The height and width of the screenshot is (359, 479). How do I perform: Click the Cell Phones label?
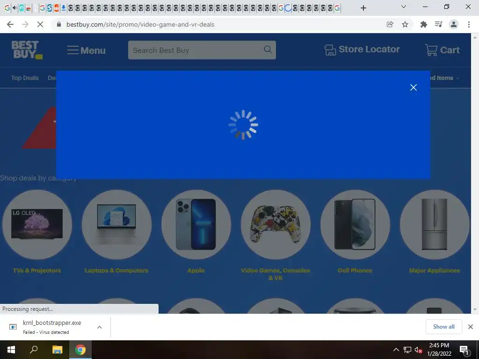tap(355, 271)
